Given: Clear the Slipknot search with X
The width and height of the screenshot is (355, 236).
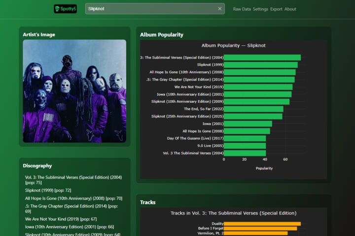Looking at the screenshot, I should pos(219,8).
